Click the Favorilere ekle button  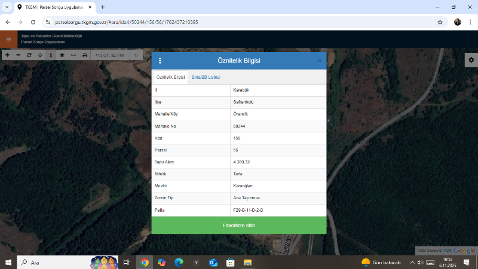(x=239, y=225)
